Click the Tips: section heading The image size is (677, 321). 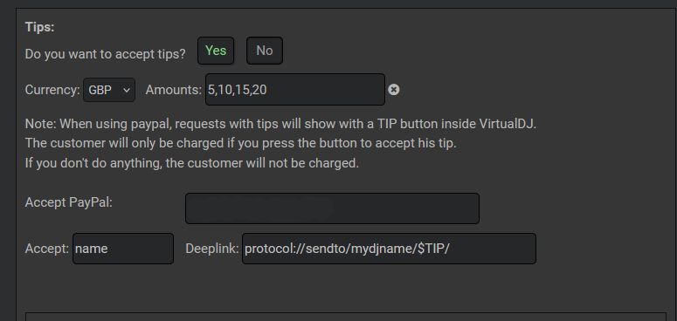(39, 27)
